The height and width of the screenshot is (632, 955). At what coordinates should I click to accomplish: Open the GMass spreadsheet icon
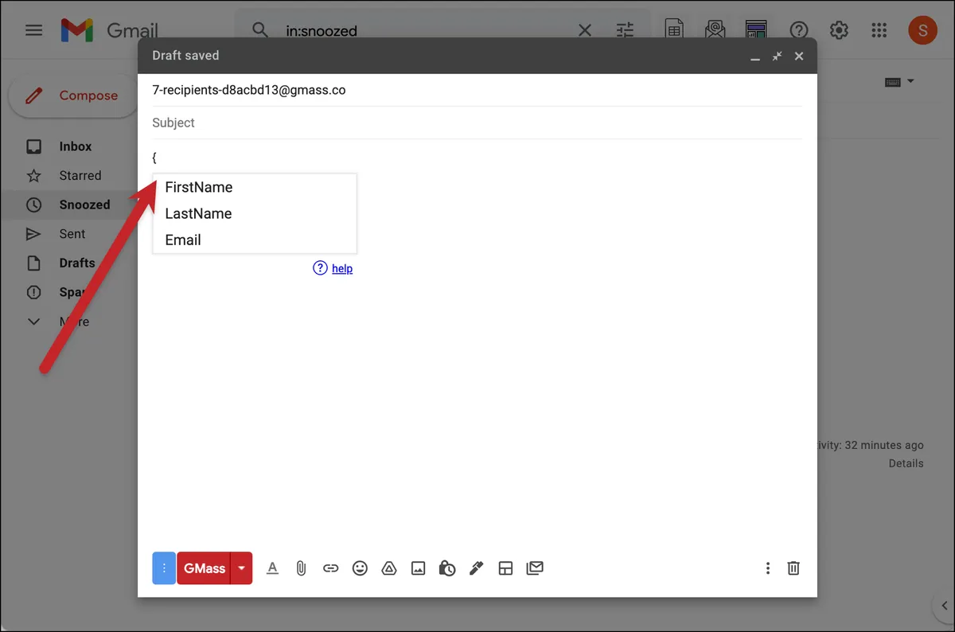(674, 30)
